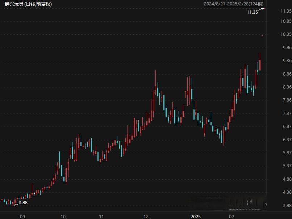Click the 7.86 price axis label

[287, 100]
